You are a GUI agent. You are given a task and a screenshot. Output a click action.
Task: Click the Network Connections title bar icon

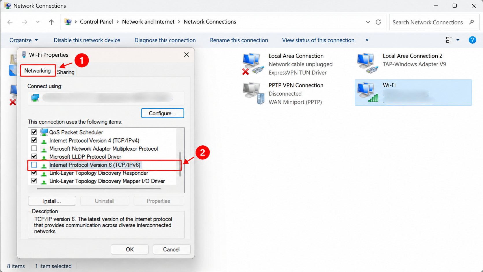8,6
